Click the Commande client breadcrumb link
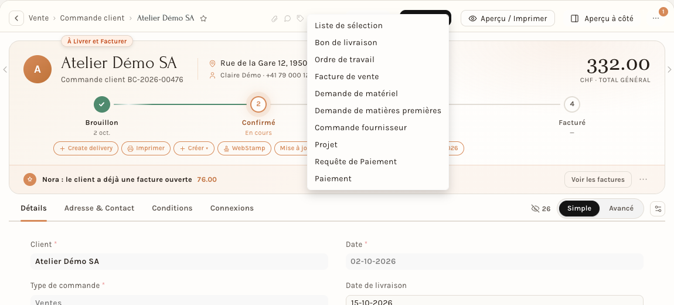The height and width of the screenshot is (305, 674). [x=92, y=19]
